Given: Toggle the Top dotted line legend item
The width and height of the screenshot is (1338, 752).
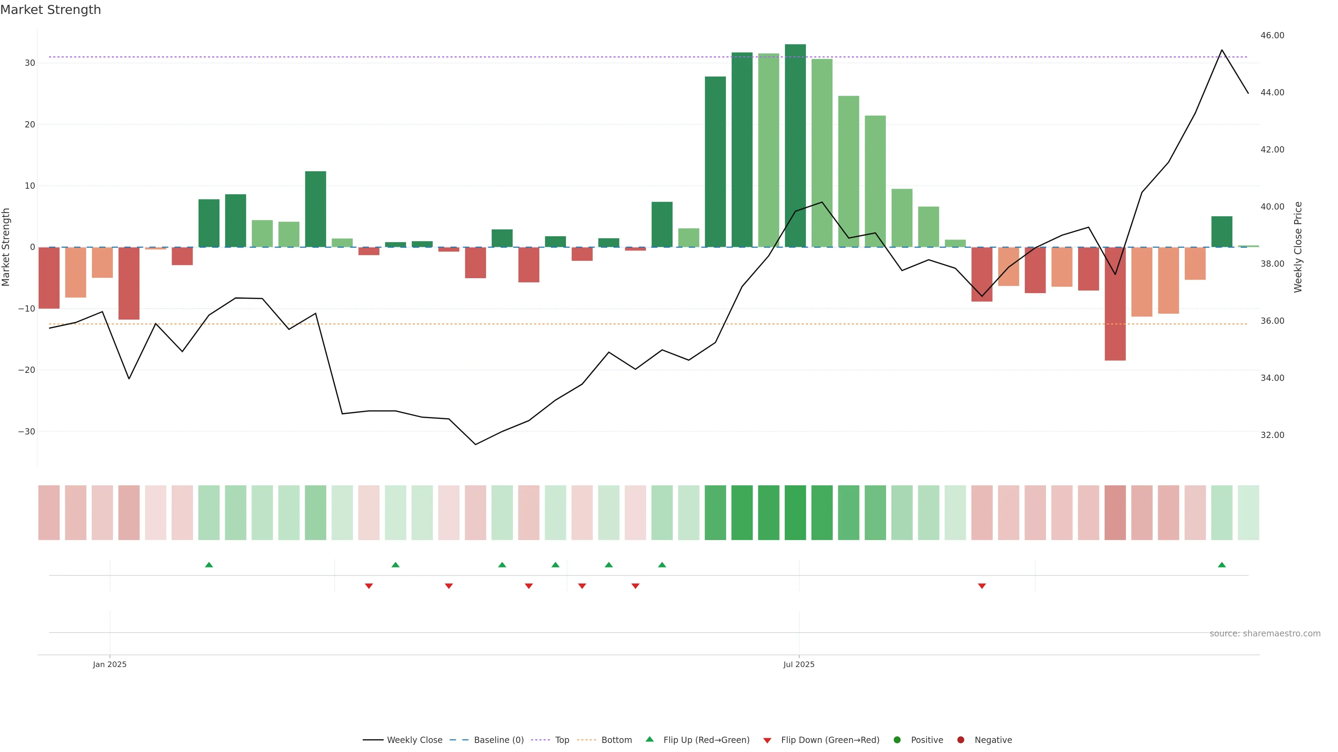Looking at the screenshot, I should 561,739.
